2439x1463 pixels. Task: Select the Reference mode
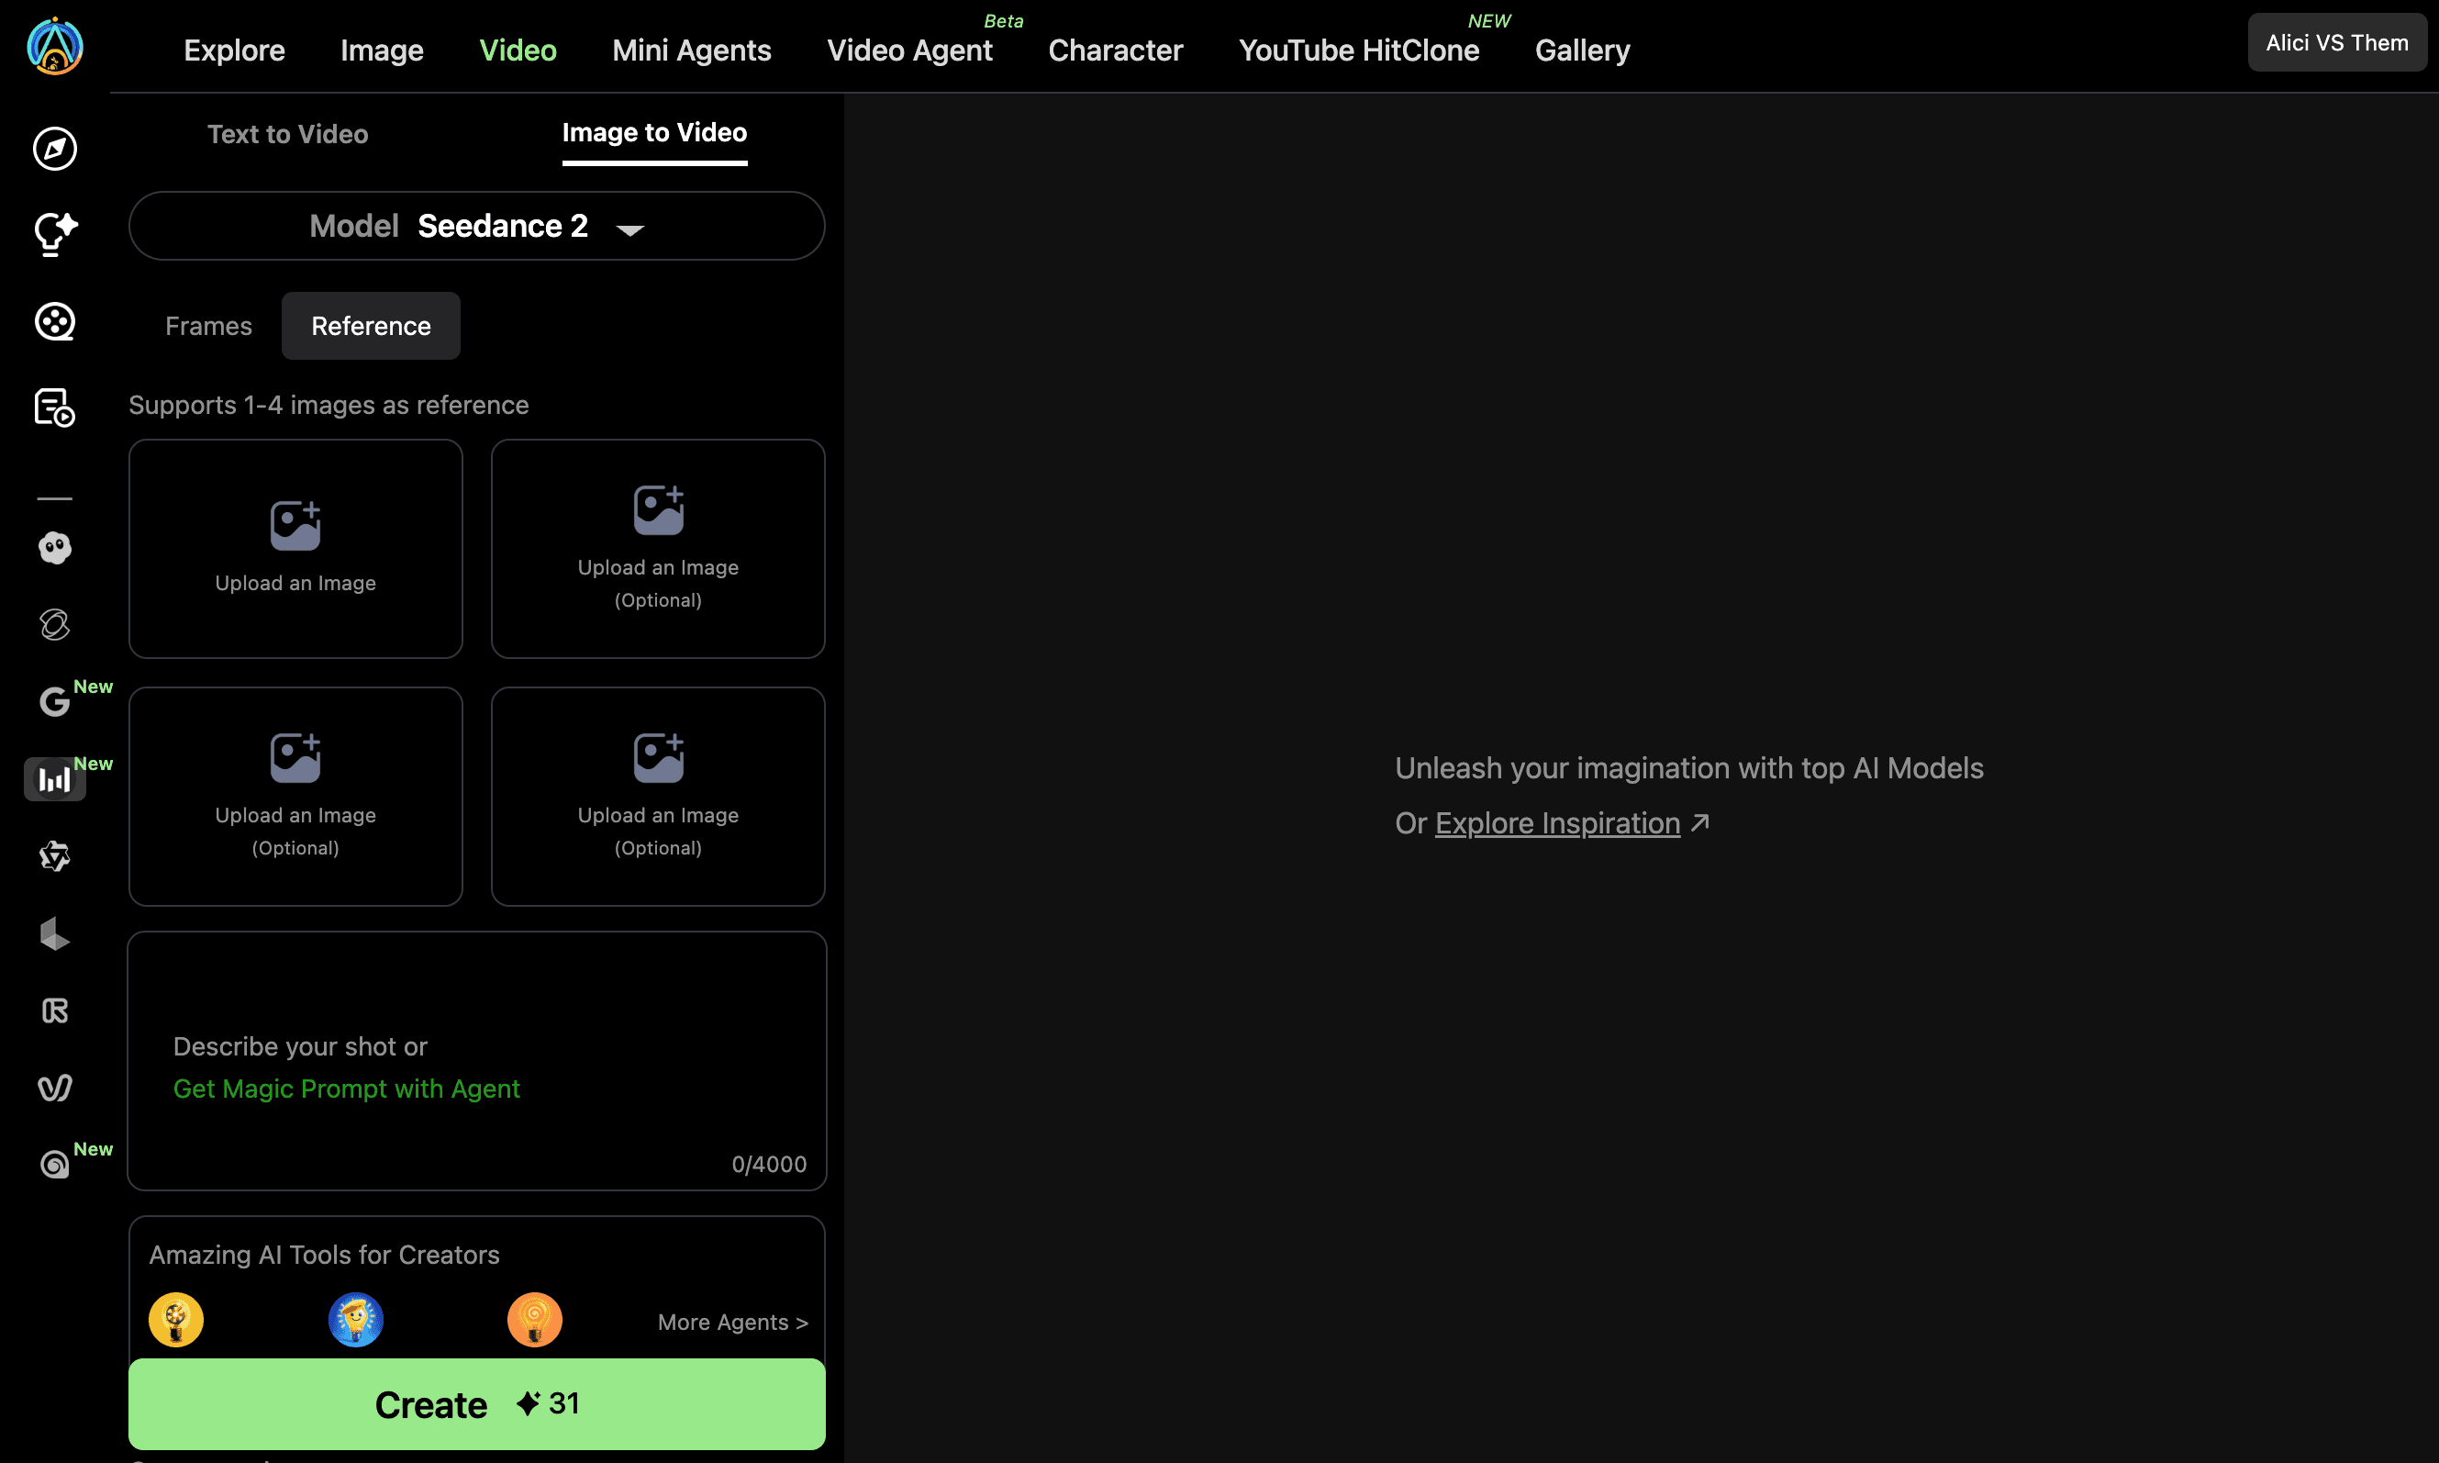(371, 325)
